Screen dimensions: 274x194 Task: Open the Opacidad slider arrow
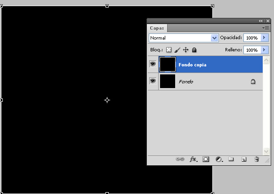tap(265, 38)
